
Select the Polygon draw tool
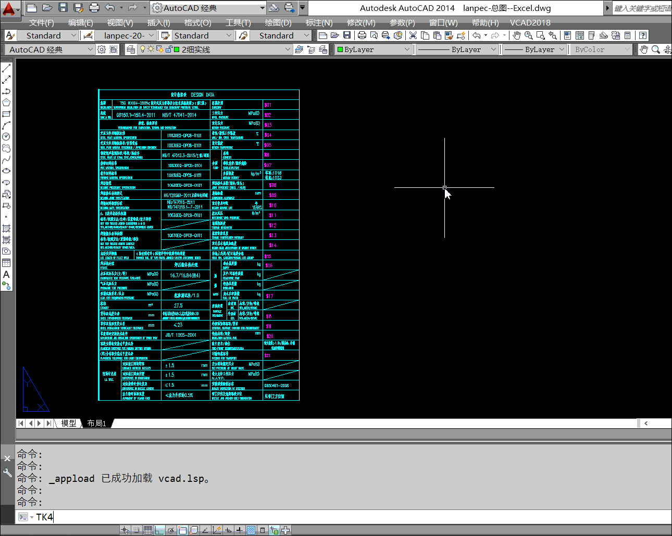pos(6,103)
